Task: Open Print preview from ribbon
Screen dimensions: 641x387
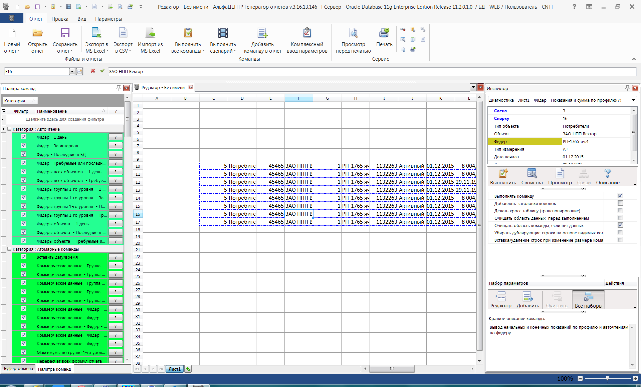Action: click(x=353, y=33)
